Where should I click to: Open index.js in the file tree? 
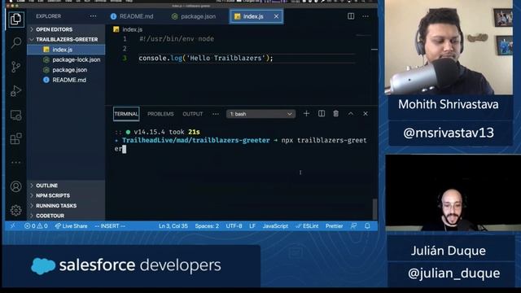66,50
